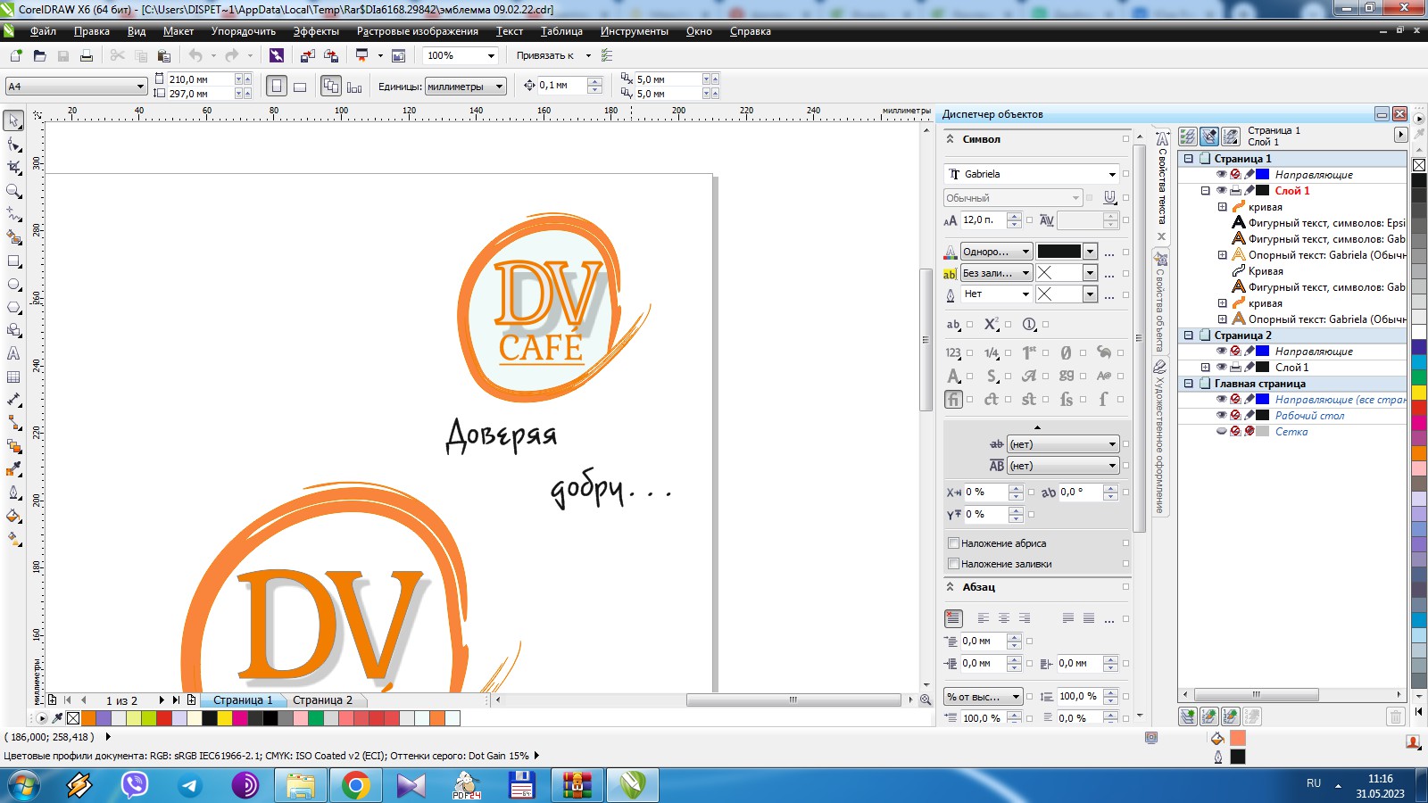Select the Color Eyedropper tool
The height and width of the screenshot is (803, 1428).
pyautogui.click(x=13, y=469)
